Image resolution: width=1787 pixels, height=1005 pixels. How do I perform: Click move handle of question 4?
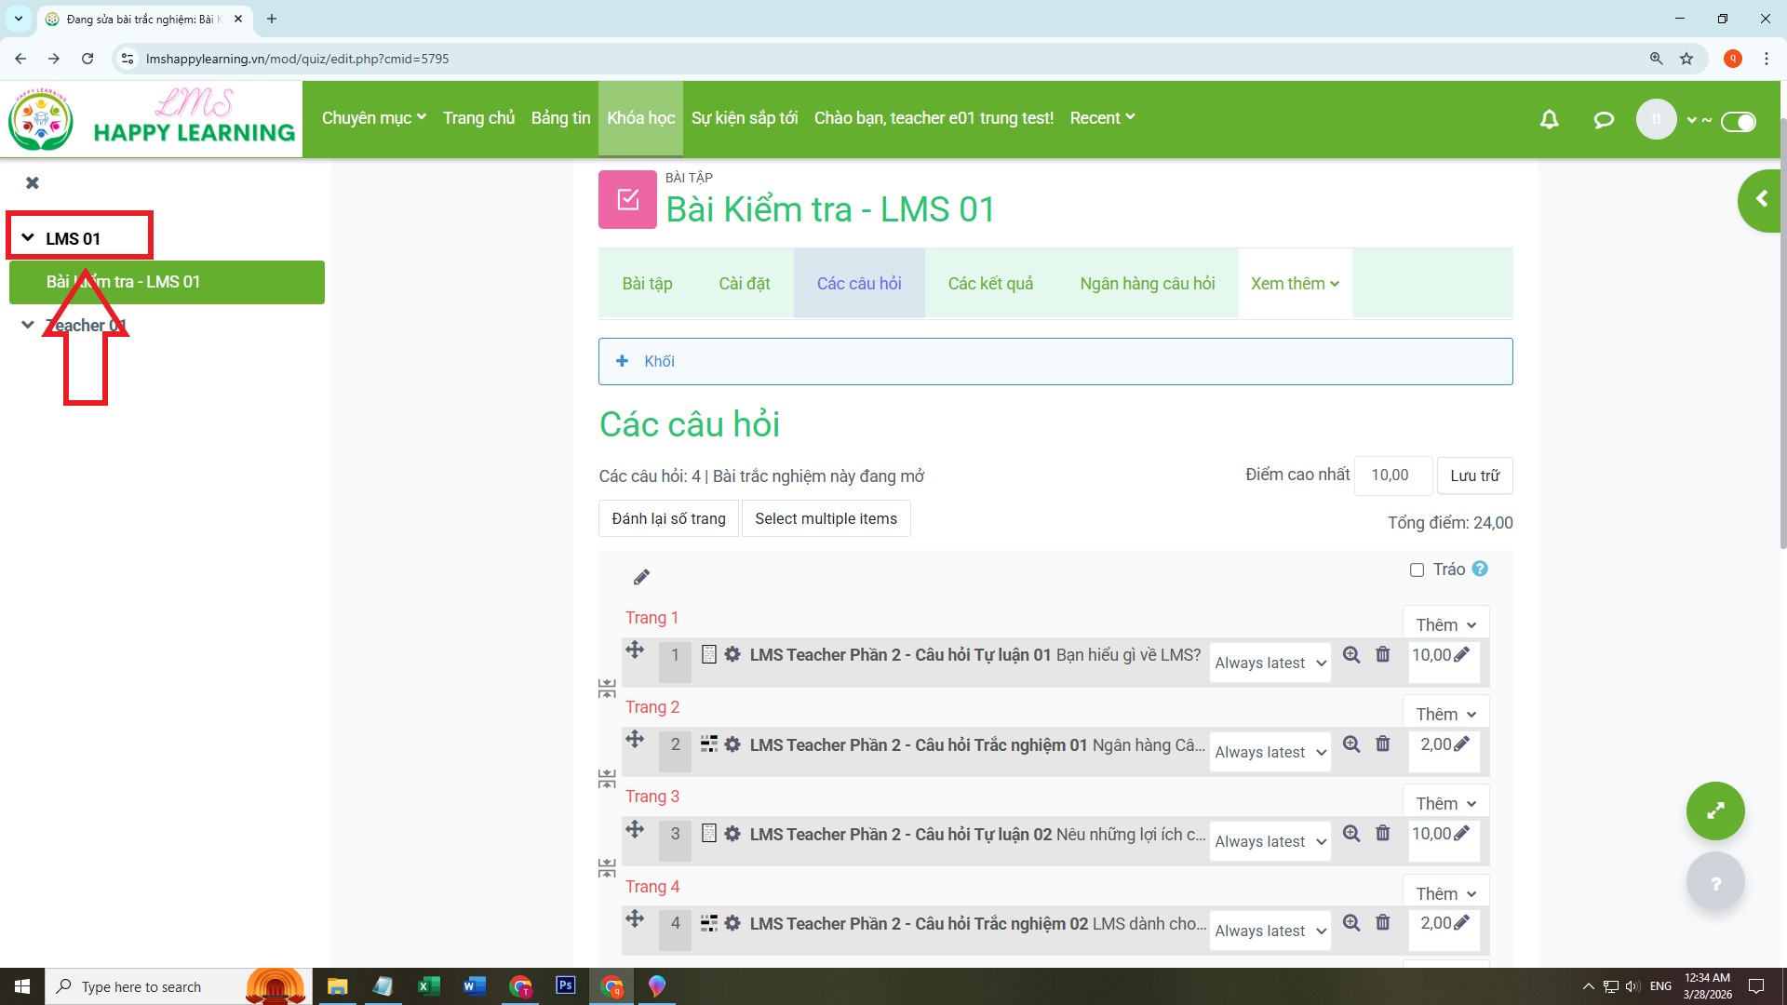tap(635, 919)
